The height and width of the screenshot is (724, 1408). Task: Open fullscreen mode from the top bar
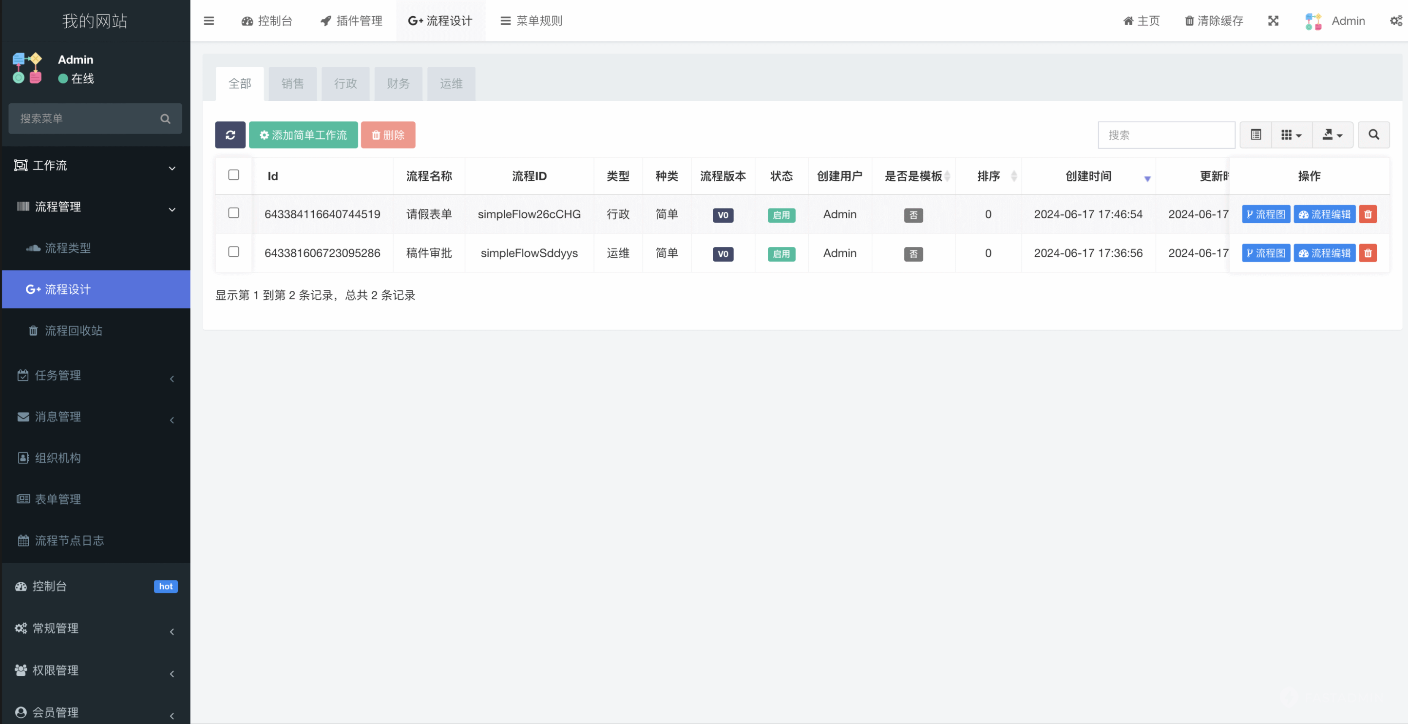pos(1273,21)
